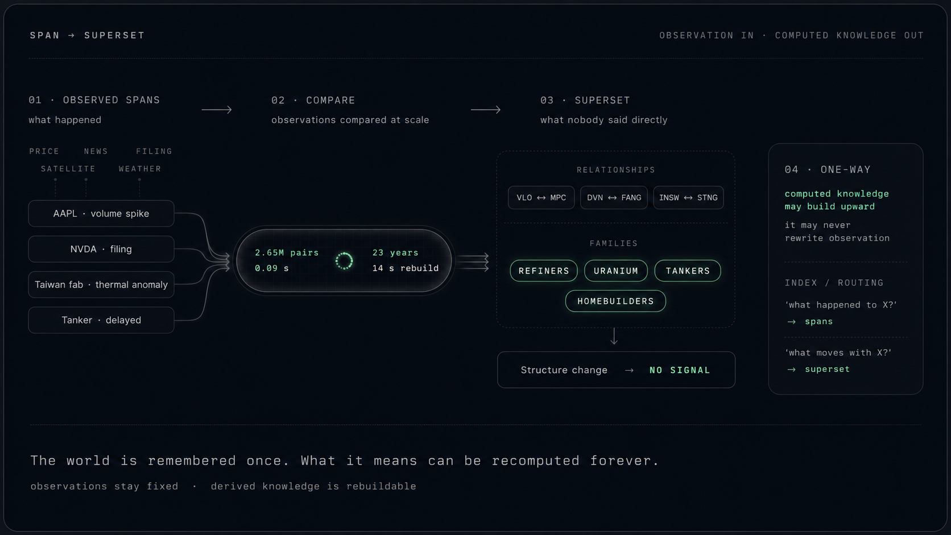
Task: Click the down arrow below Families panel
Action: pos(614,337)
